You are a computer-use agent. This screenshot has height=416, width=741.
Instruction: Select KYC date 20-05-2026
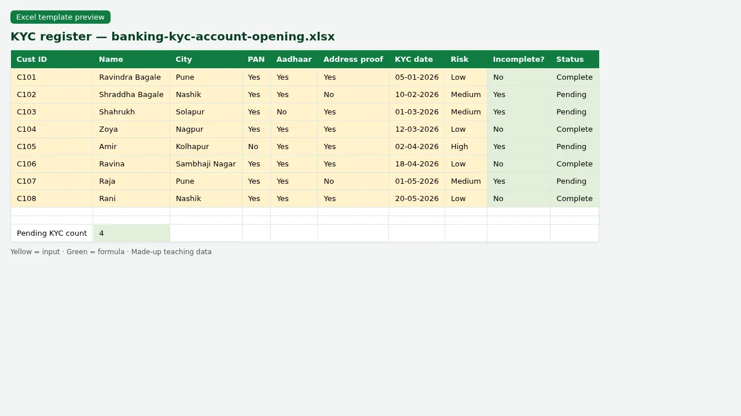click(x=417, y=199)
